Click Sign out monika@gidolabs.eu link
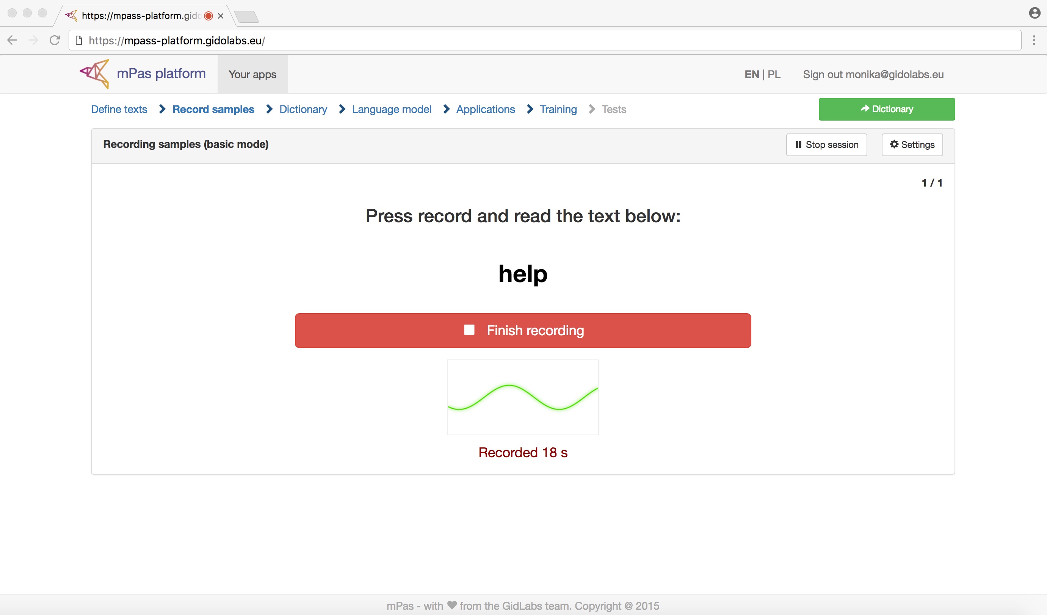Screen dimensions: 1047x615 (x=872, y=74)
